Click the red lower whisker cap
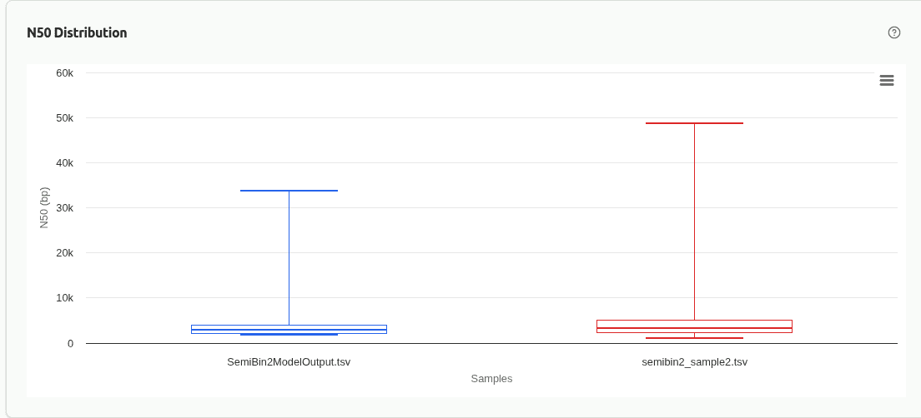 (694, 338)
